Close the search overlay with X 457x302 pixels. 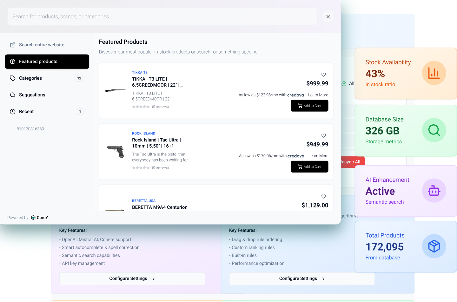point(328,16)
